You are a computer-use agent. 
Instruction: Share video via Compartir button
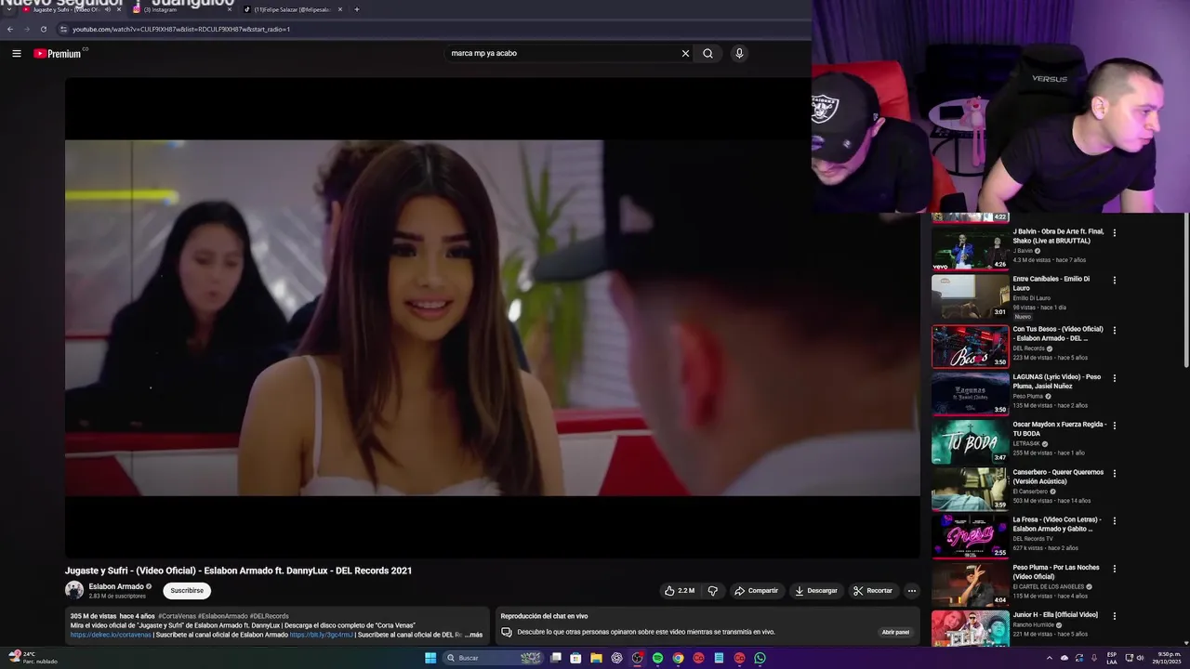[x=756, y=591]
